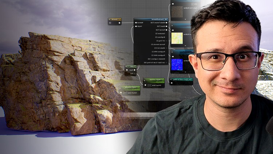Click the Modulate roughness (SB) pin
This screenshot has height=154, width=273.
167,58
